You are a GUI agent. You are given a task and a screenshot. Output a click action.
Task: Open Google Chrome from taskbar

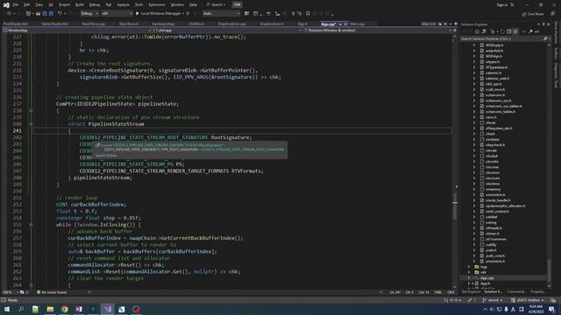coord(64,309)
